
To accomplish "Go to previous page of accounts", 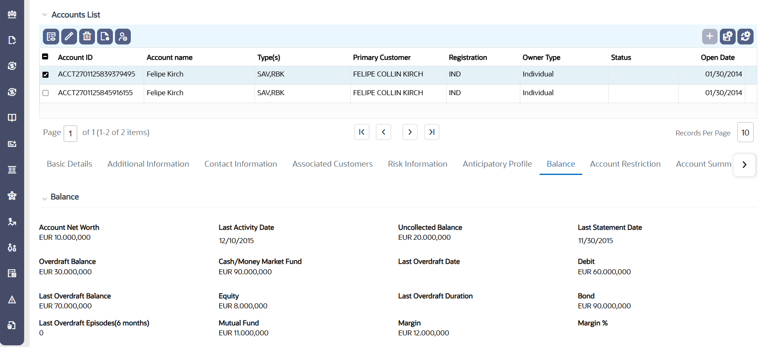I will (x=383, y=132).
